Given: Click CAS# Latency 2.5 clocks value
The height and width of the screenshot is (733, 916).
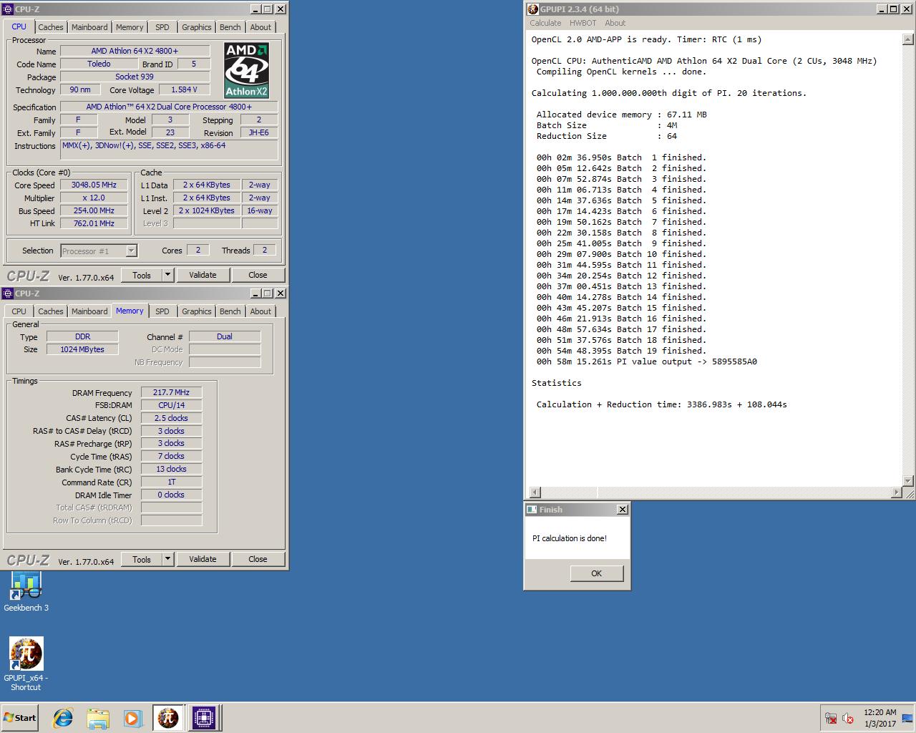Looking at the screenshot, I should tap(171, 418).
